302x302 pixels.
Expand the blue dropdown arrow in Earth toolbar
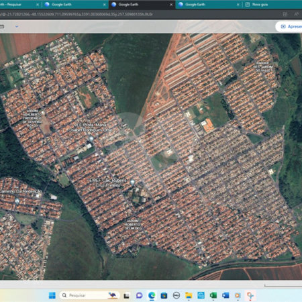(x=17, y=26)
